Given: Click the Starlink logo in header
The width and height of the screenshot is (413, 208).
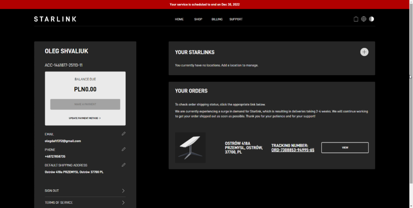Looking at the screenshot, I should 55,19.
